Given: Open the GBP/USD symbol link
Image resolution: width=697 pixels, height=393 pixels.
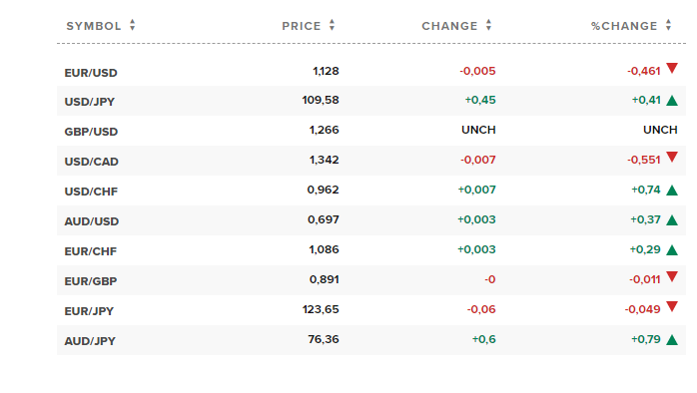Looking at the screenshot, I should coord(91,132).
